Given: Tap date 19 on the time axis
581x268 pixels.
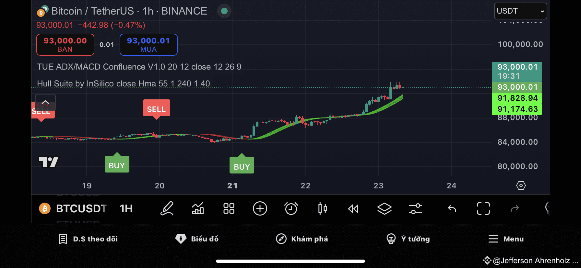Looking at the screenshot, I should [x=87, y=186].
